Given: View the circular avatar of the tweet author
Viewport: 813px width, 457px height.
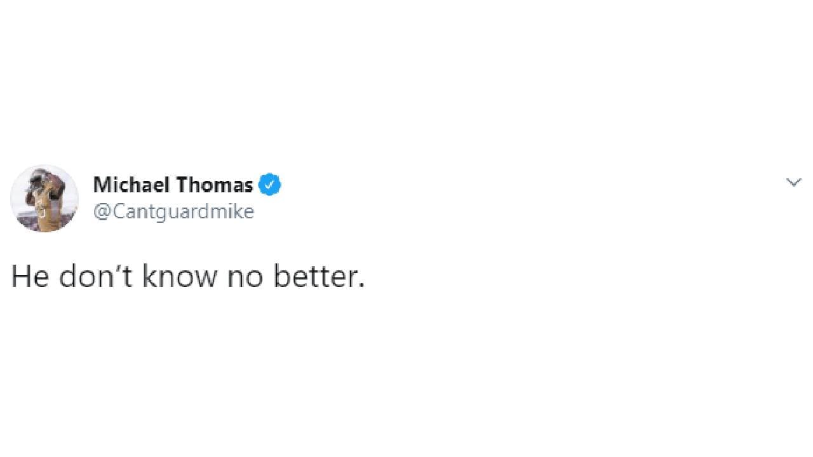Looking at the screenshot, I should point(44,198).
